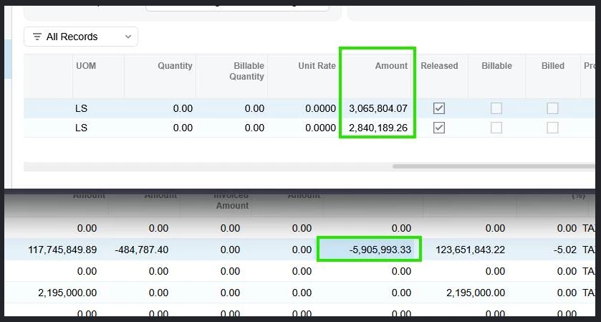Check Billed for the 3,065,804.07 row
601x322 pixels.
tap(552, 108)
